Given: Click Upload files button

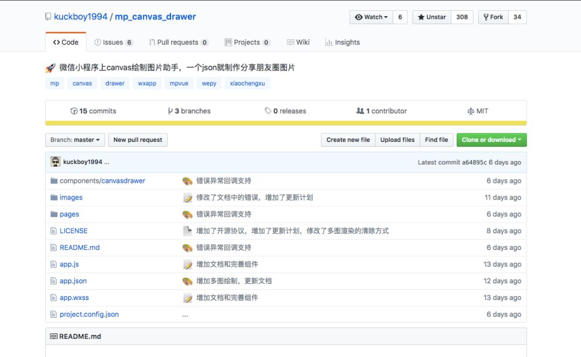Looking at the screenshot, I should pyautogui.click(x=397, y=140).
